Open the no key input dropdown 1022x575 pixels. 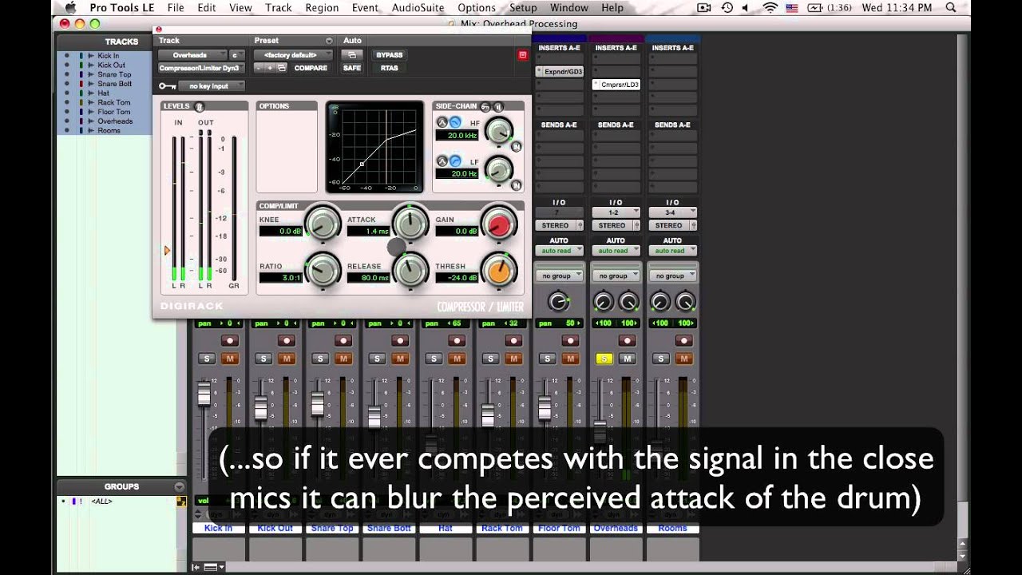tap(212, 86)
